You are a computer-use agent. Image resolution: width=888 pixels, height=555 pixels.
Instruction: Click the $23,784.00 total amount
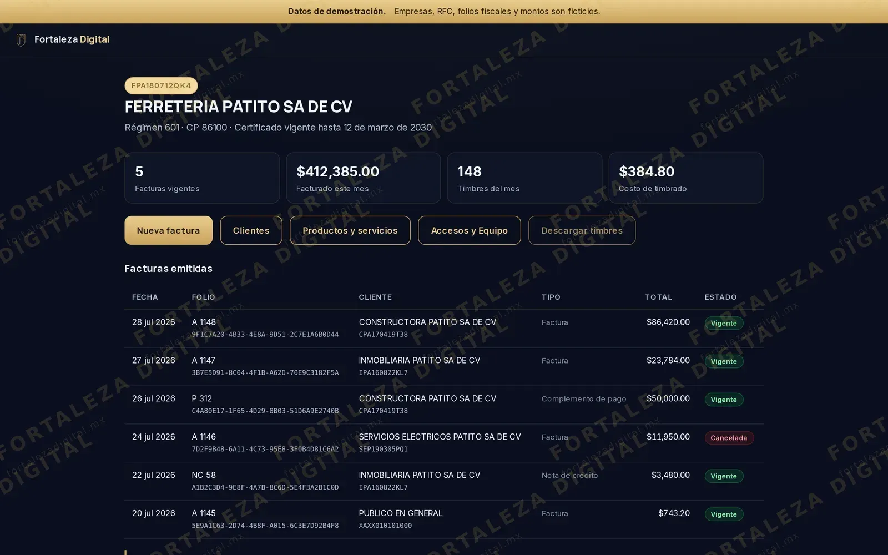click(x=668, y=360)
